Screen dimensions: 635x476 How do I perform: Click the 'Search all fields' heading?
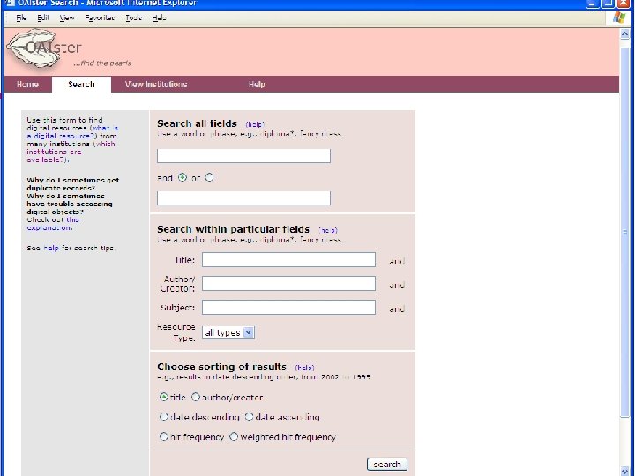coord(197,123)
